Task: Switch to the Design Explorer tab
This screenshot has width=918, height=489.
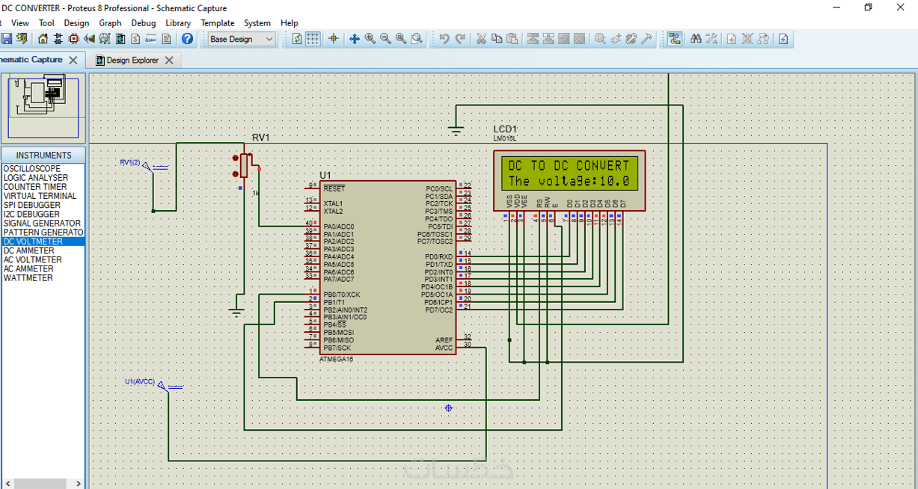Action: (x=132, y=60)
